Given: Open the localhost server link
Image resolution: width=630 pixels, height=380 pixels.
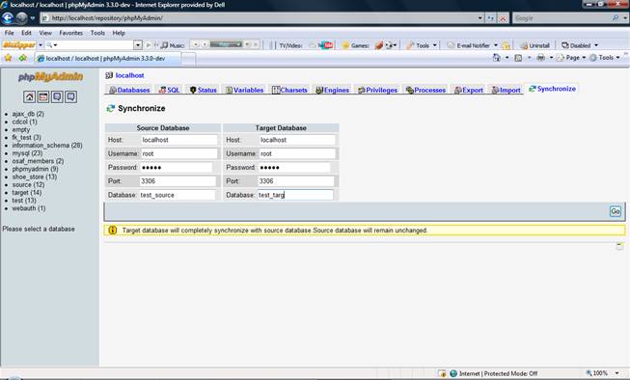Looking at the screenshot, I should click(129, 75).
